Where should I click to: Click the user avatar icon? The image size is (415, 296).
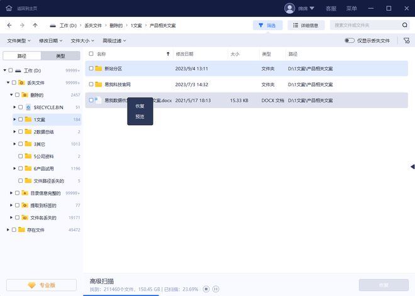(x=289, y=8)
